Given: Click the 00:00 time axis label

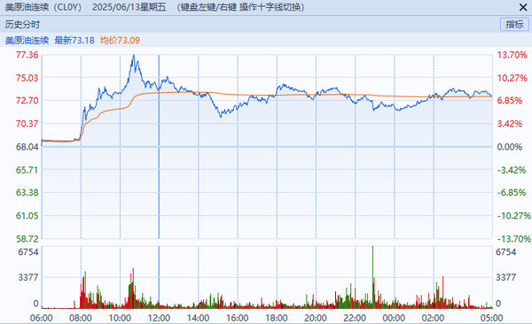Looking at the screenshot, I should coord(394,318).
